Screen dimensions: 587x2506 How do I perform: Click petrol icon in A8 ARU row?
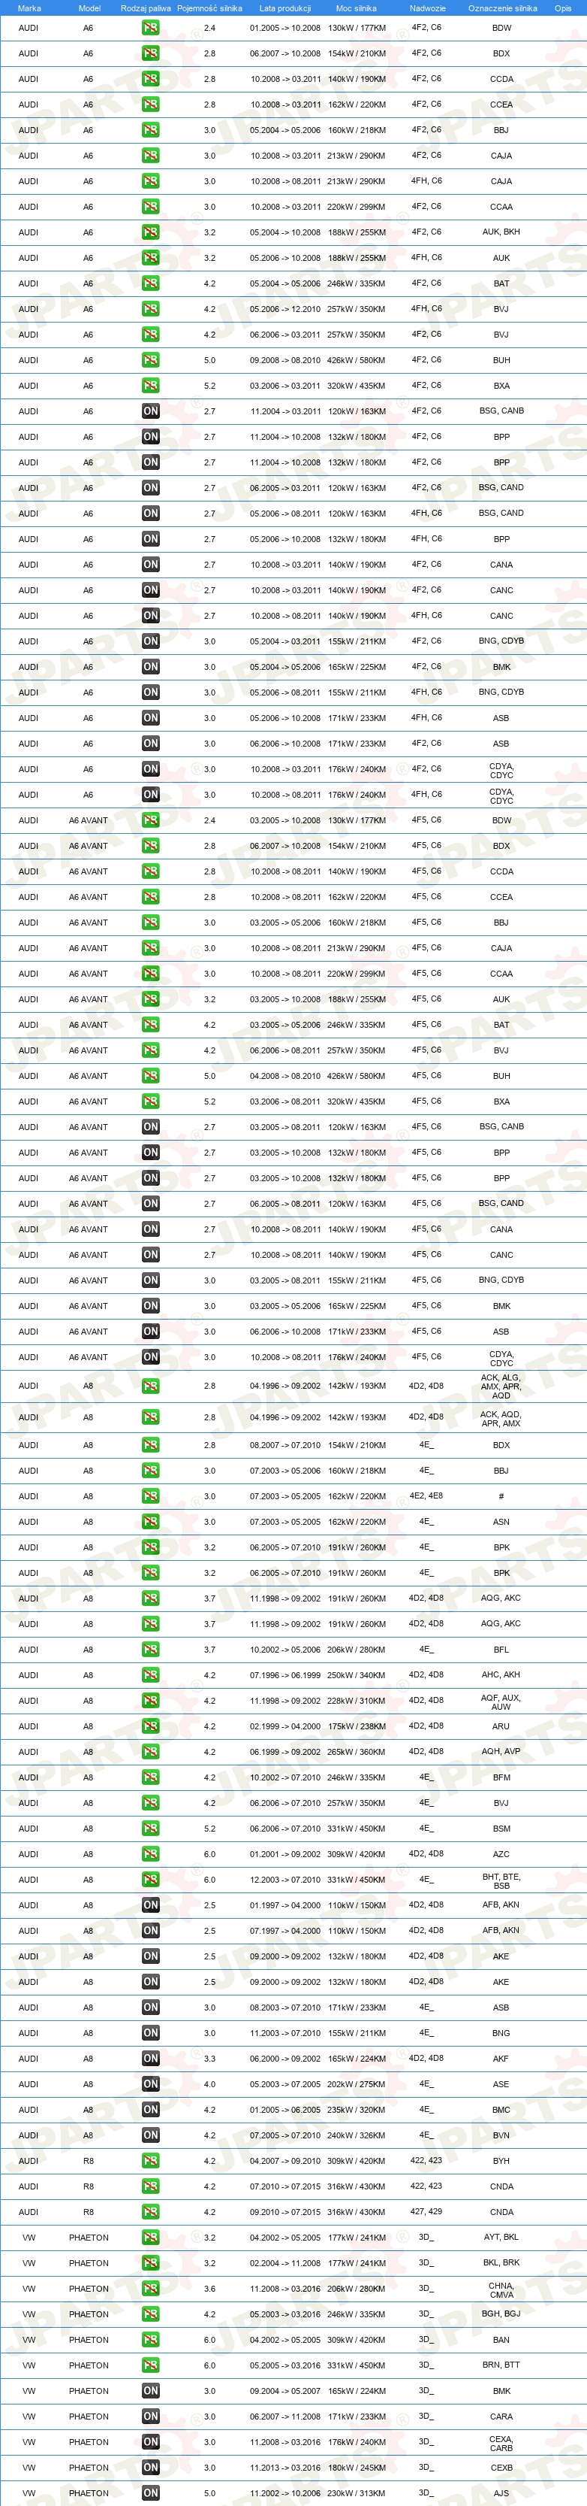click(x=151, y=1727)
